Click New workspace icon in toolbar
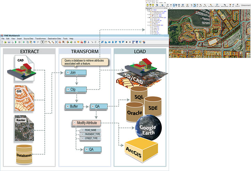251x171 pixels. pos(2,42)
